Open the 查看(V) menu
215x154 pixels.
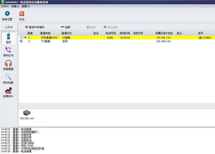coord(26,6)
